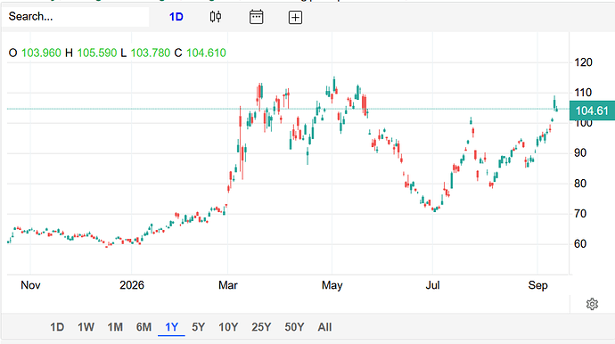This screenshot has width=615, height=344.
Task: Select the 1D range at bottom
Action: (57, 327)
